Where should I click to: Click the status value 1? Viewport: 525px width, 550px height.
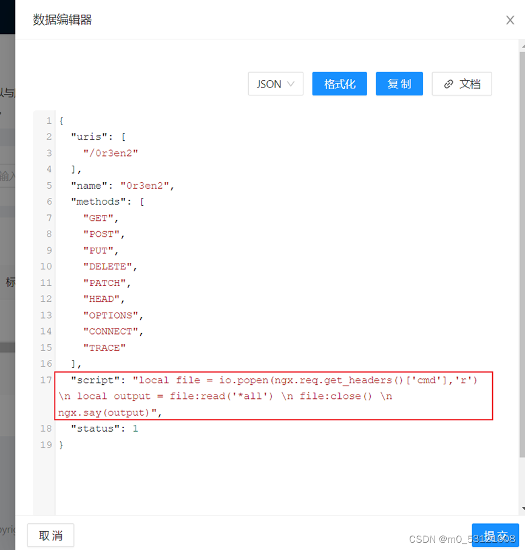135,429
